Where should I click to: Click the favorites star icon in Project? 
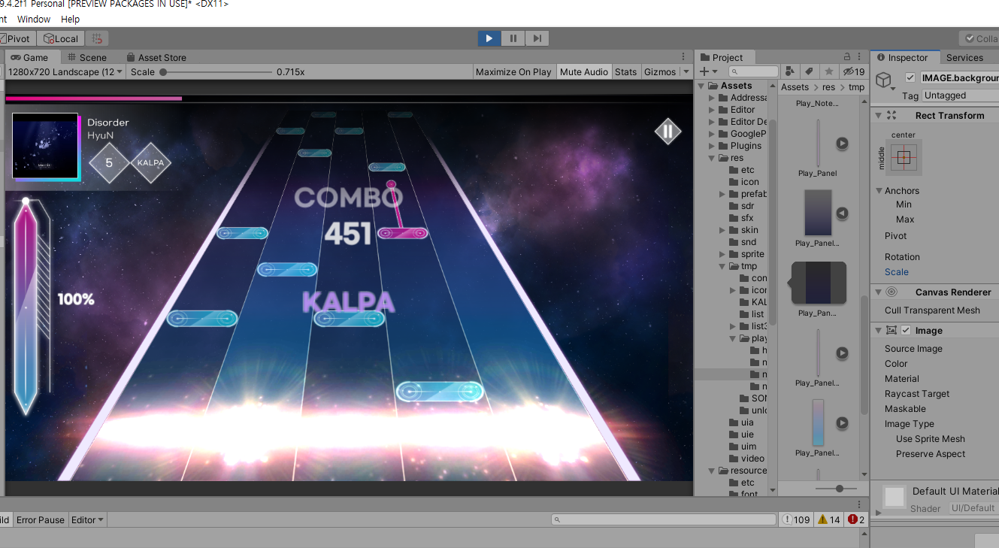click(828, 71)
